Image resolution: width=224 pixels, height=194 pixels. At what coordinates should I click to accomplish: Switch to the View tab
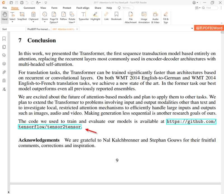coord(43,8)
